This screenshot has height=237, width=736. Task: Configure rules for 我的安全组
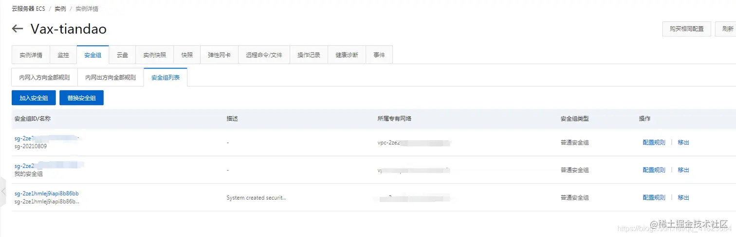click(x=654, y=170)
